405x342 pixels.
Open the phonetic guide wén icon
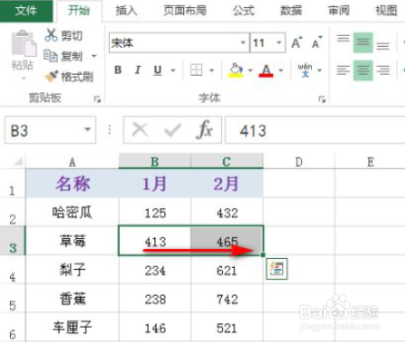pos(305,70)
